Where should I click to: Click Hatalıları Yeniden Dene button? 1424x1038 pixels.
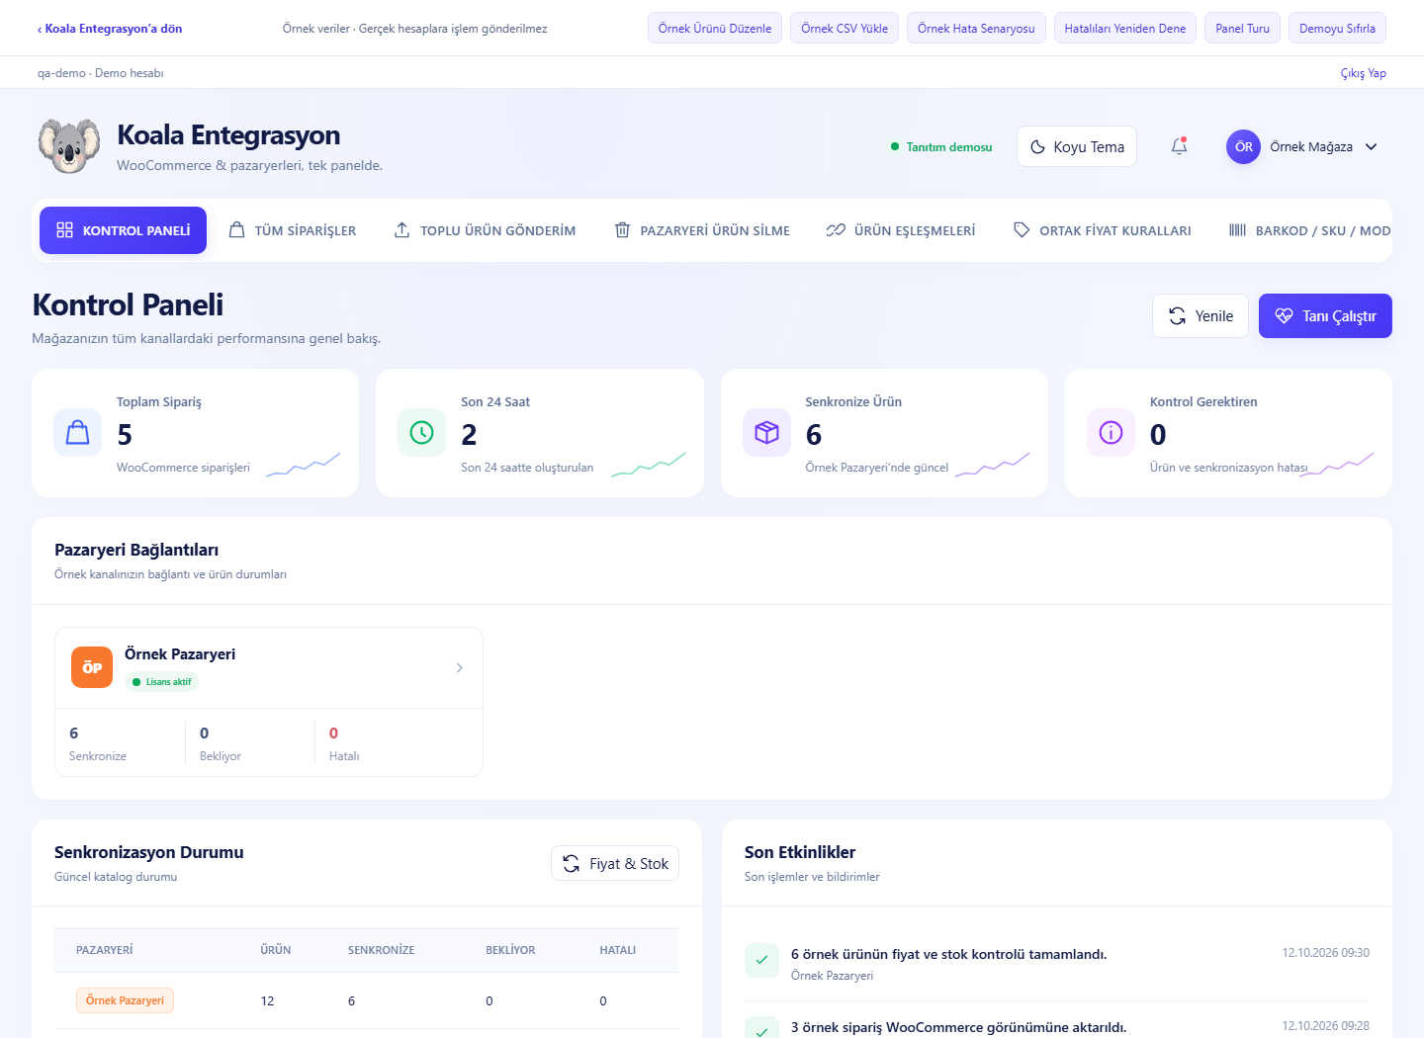[1125, 28]
